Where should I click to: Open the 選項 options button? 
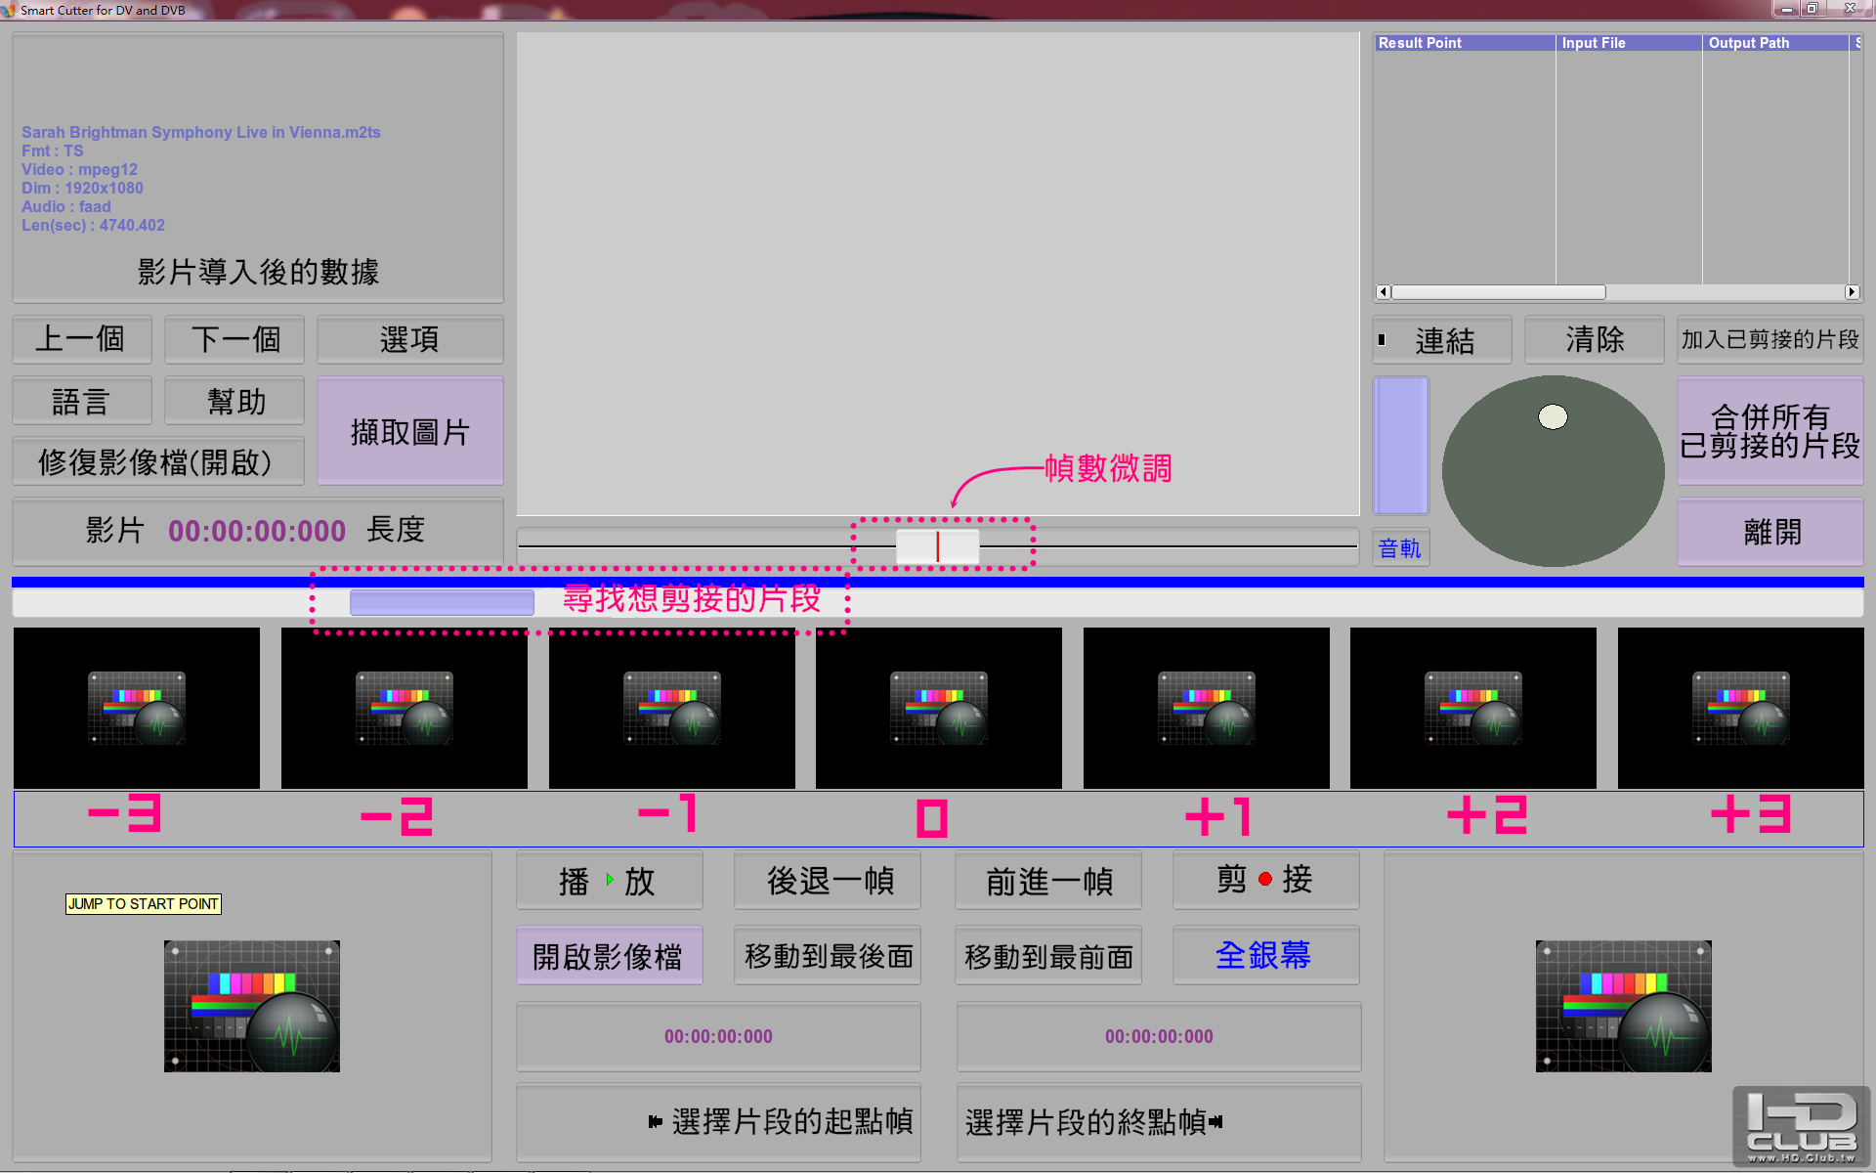tap(409, 339)
